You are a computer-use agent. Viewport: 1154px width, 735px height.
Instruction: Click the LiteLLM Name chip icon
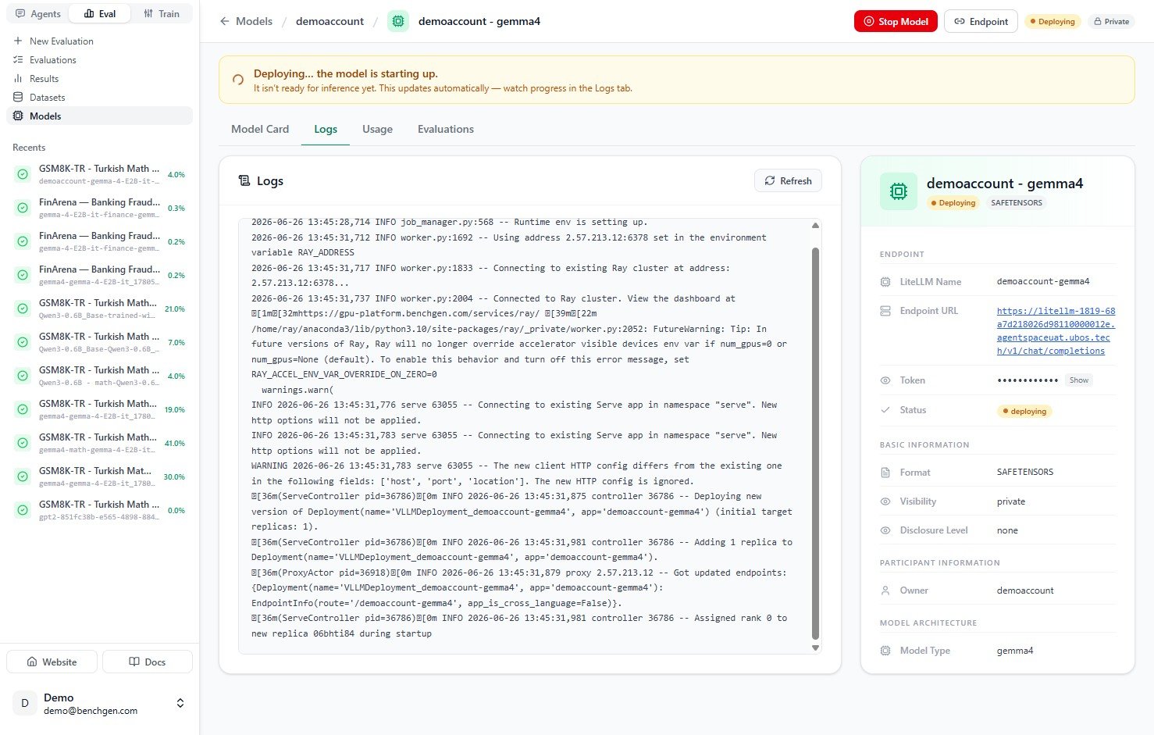(x=885, y=282)
